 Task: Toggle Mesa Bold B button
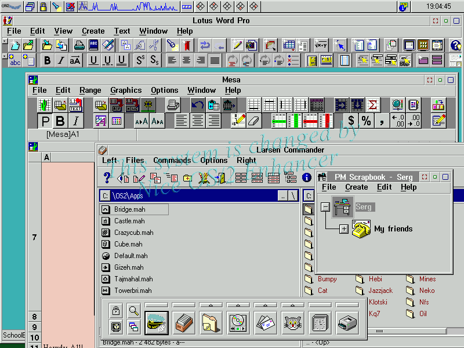[x=60, y=121]
